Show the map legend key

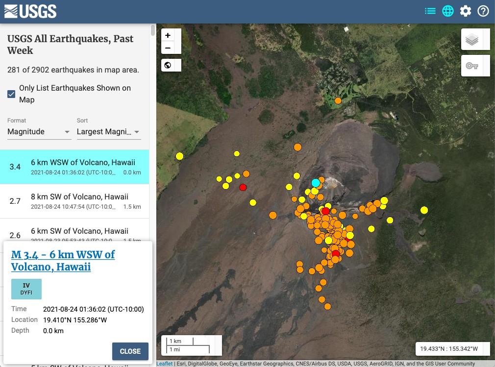point(472,66)
